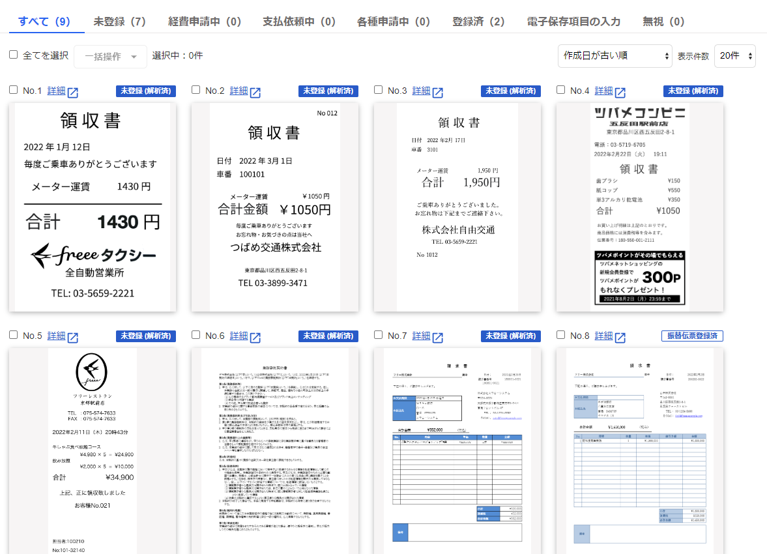Open the つばめ交通株式会社 receipt thumbnail
767x554 pixels.
coord(275,207)
